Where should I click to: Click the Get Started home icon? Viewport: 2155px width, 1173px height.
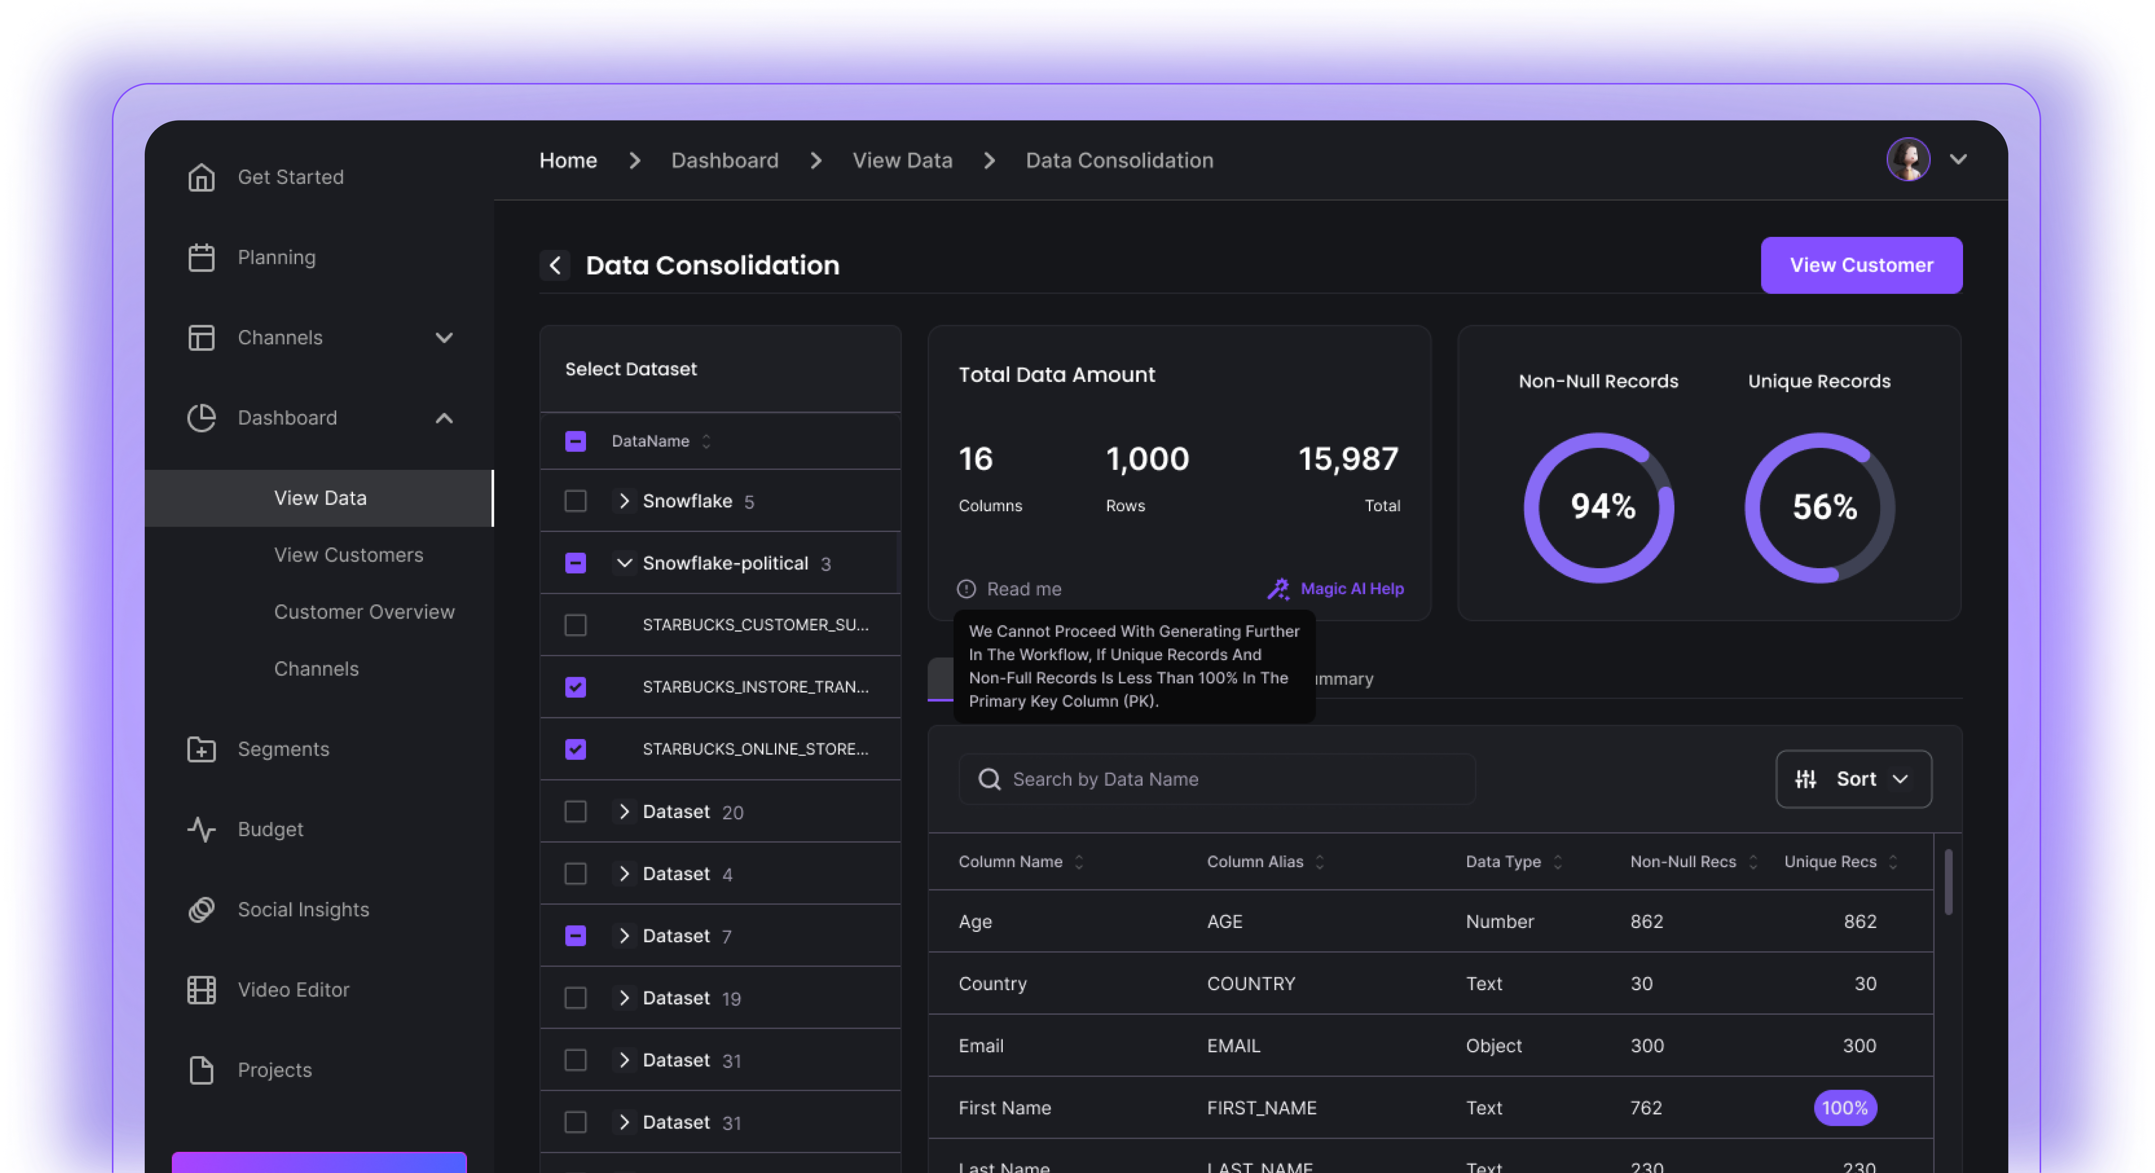point(201,177)
